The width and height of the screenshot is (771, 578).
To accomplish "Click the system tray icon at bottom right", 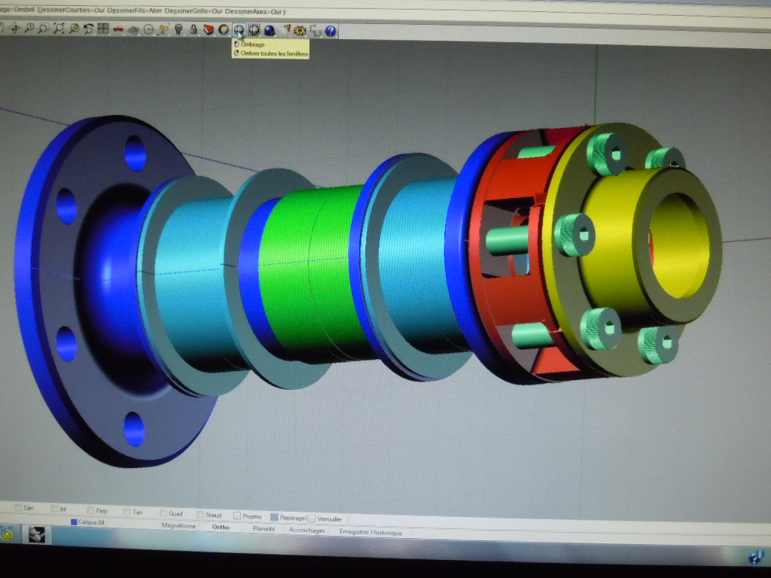I will (x=756, y=557).
